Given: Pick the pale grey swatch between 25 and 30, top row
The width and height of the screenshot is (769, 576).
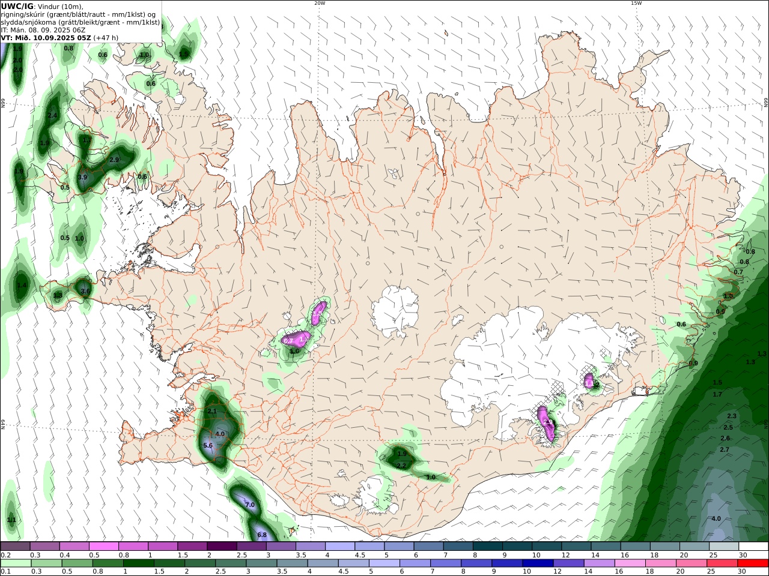Looking at the screenshot, I should (724, 547).
